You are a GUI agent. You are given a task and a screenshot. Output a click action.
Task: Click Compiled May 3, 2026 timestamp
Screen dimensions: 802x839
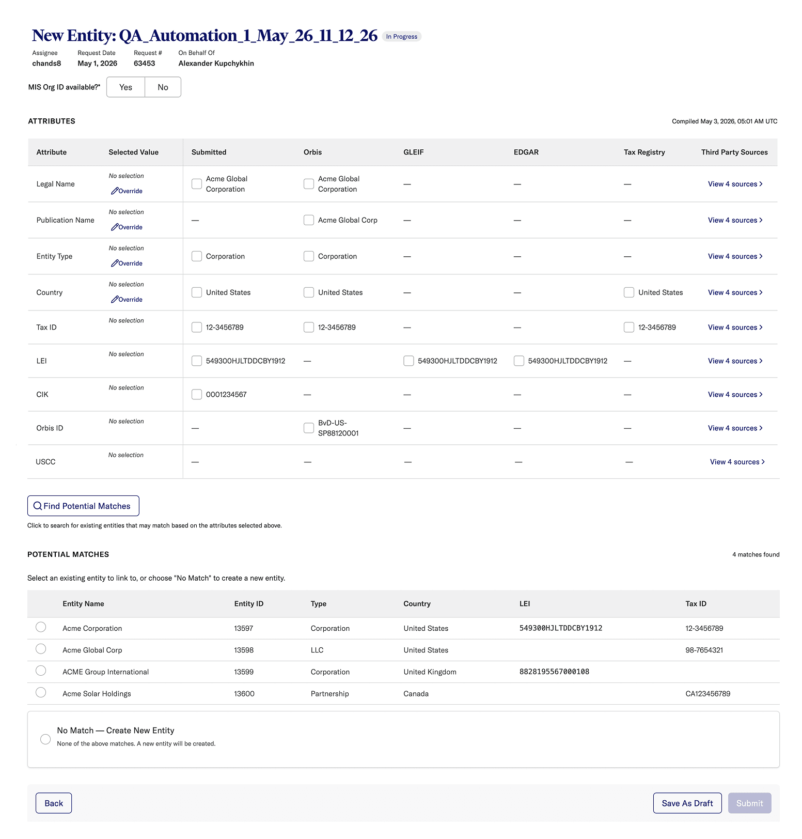724,121
